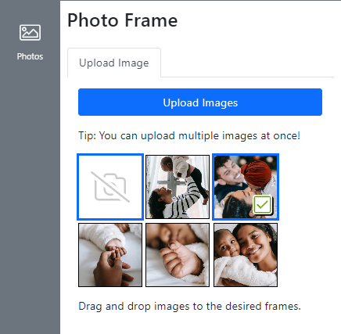The image size is (341, 334).
Task: Click the crossed-out camera placeholder icon
Action: [x=110, y=187]
